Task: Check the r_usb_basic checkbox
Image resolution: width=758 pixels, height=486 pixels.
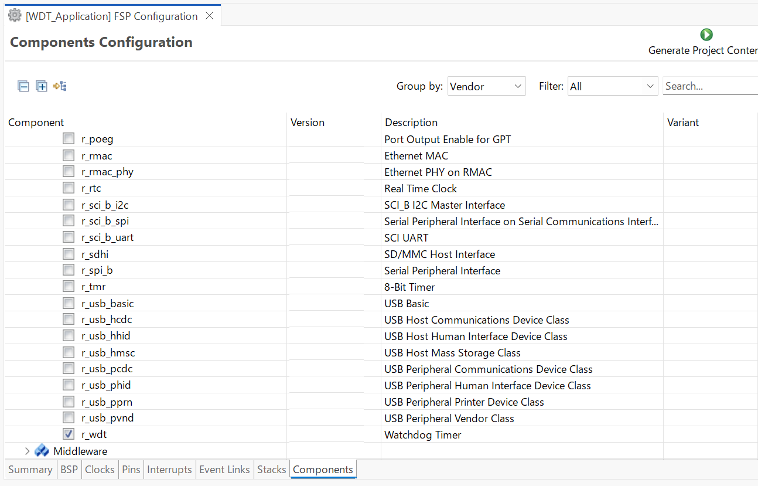Action: coord(69,303)
